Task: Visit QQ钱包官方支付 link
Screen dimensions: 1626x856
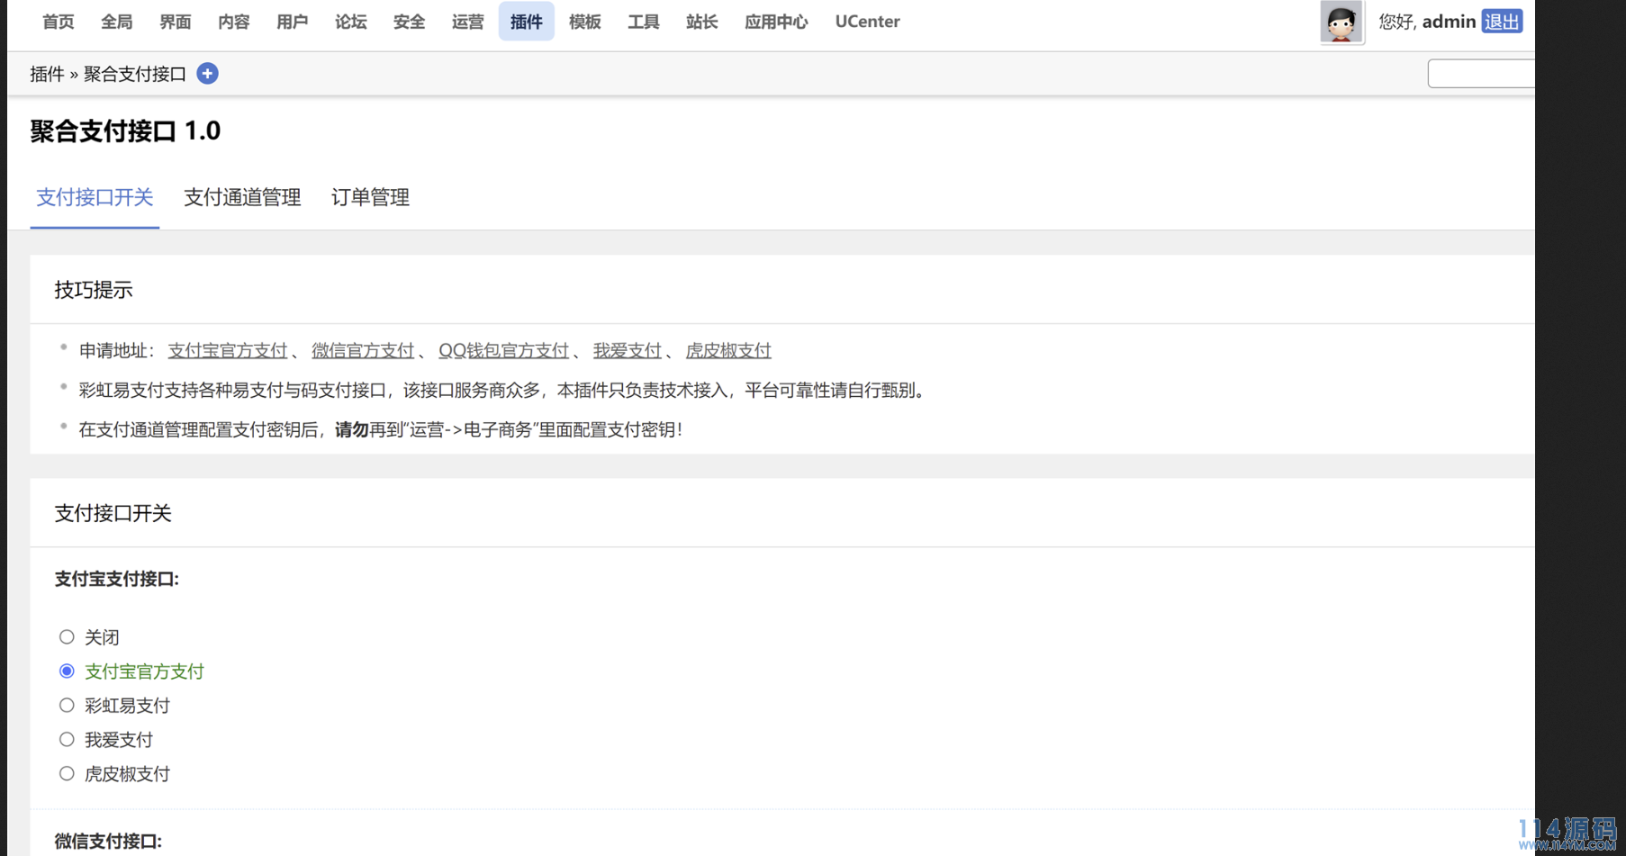Action: pos(503,351)
